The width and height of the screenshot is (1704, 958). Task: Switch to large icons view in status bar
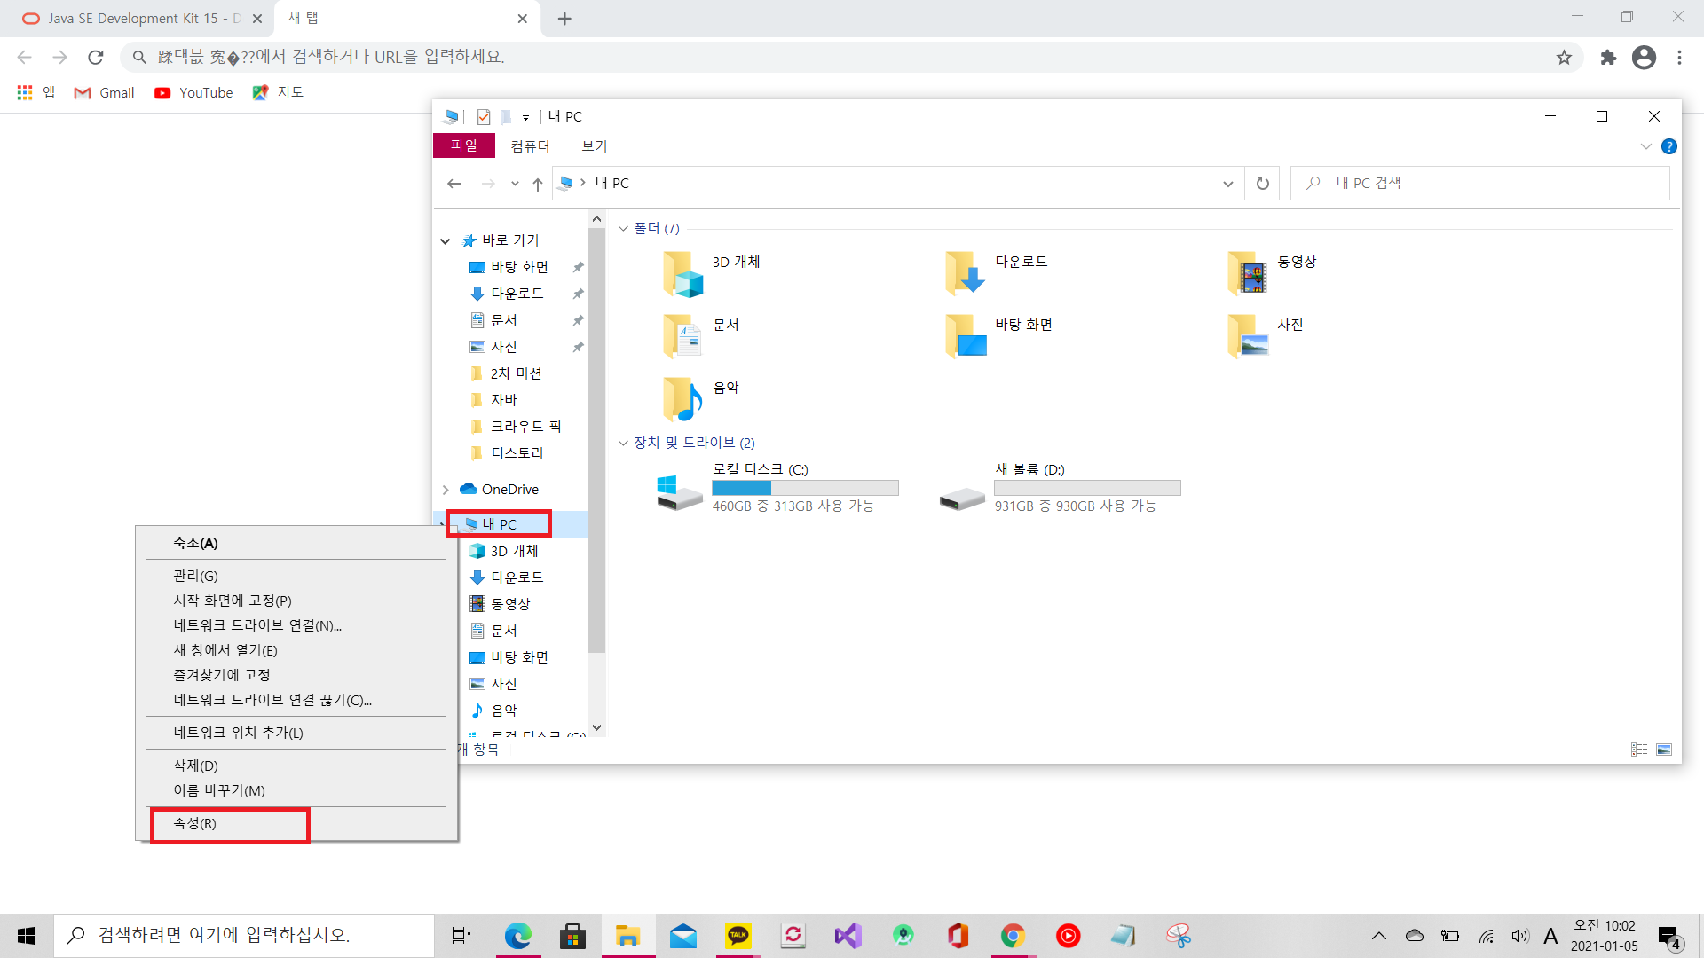(x=1664, y=750)
